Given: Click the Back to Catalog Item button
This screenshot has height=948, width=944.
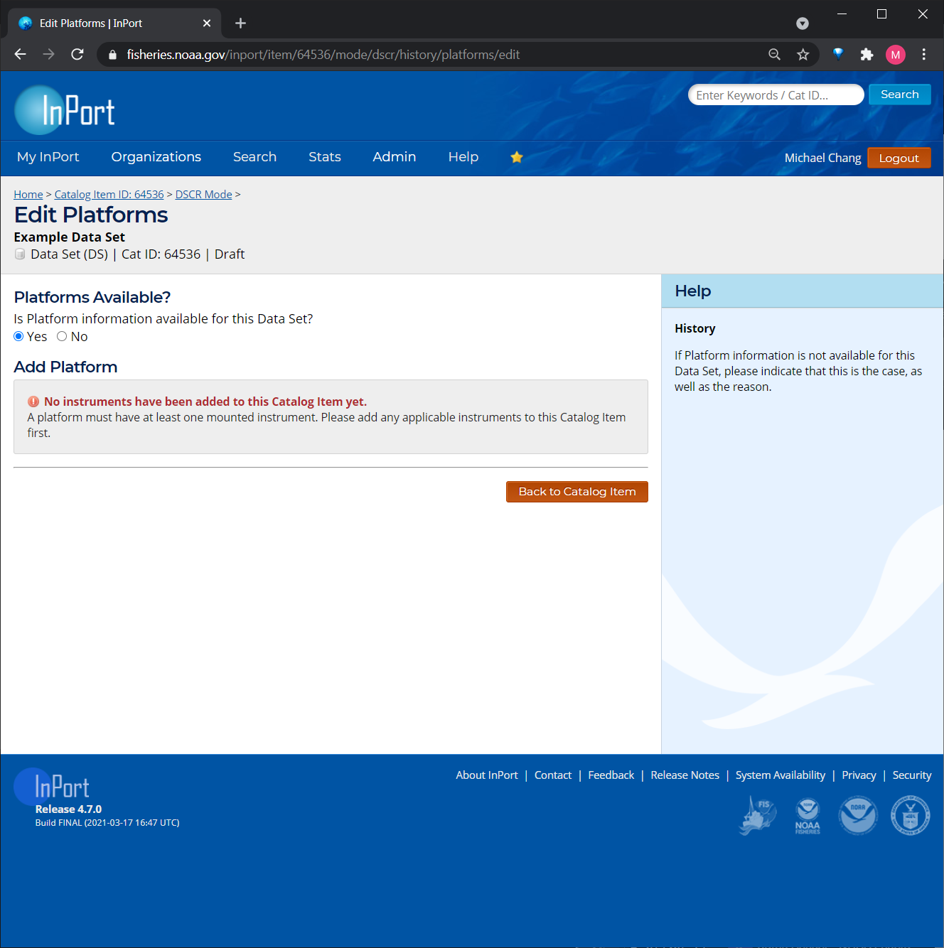Looking at the screenshot, I should coord(577,492).
